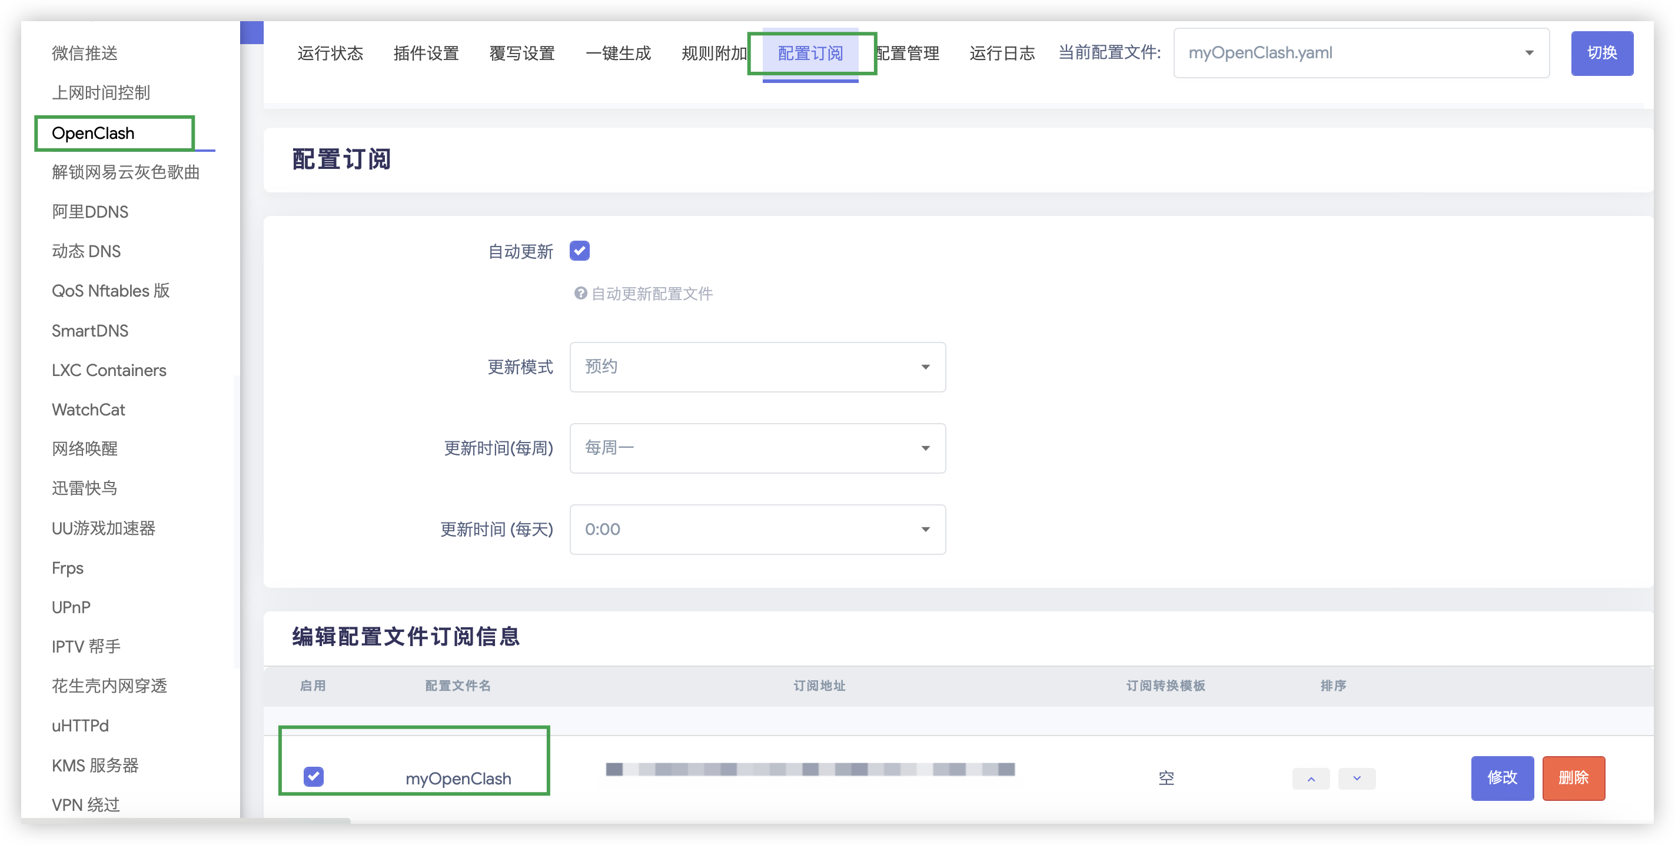Open the 更新时间 (每天) 0:00 dropdown

(x=757, y=530)
